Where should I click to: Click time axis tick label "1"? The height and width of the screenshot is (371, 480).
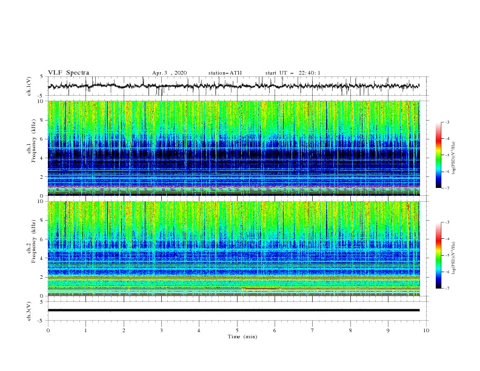85,330
